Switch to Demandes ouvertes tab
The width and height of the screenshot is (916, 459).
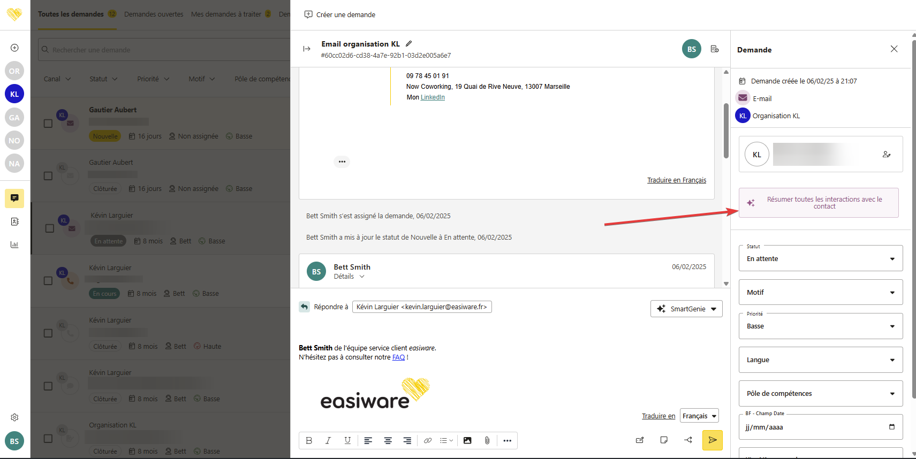pyautogui.click(x=154, y=14)
